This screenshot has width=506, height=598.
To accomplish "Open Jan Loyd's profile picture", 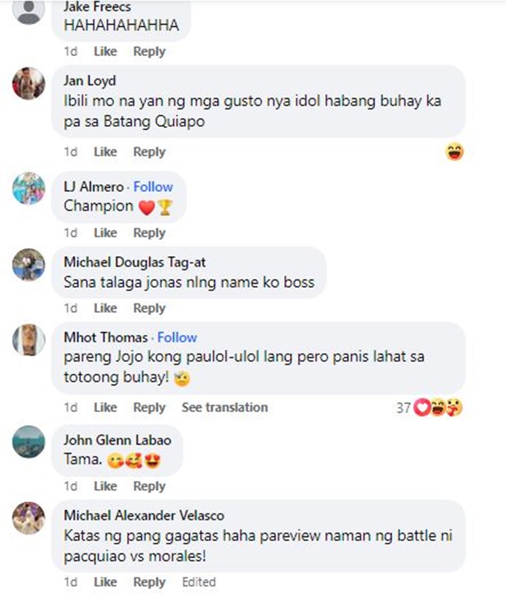I will pyautogui.click(x=28, y=84).
